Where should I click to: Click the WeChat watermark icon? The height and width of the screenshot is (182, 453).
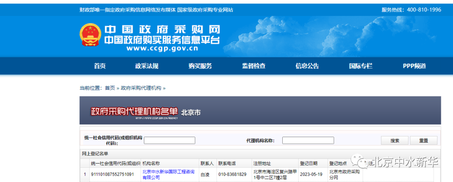pos(361,161)
